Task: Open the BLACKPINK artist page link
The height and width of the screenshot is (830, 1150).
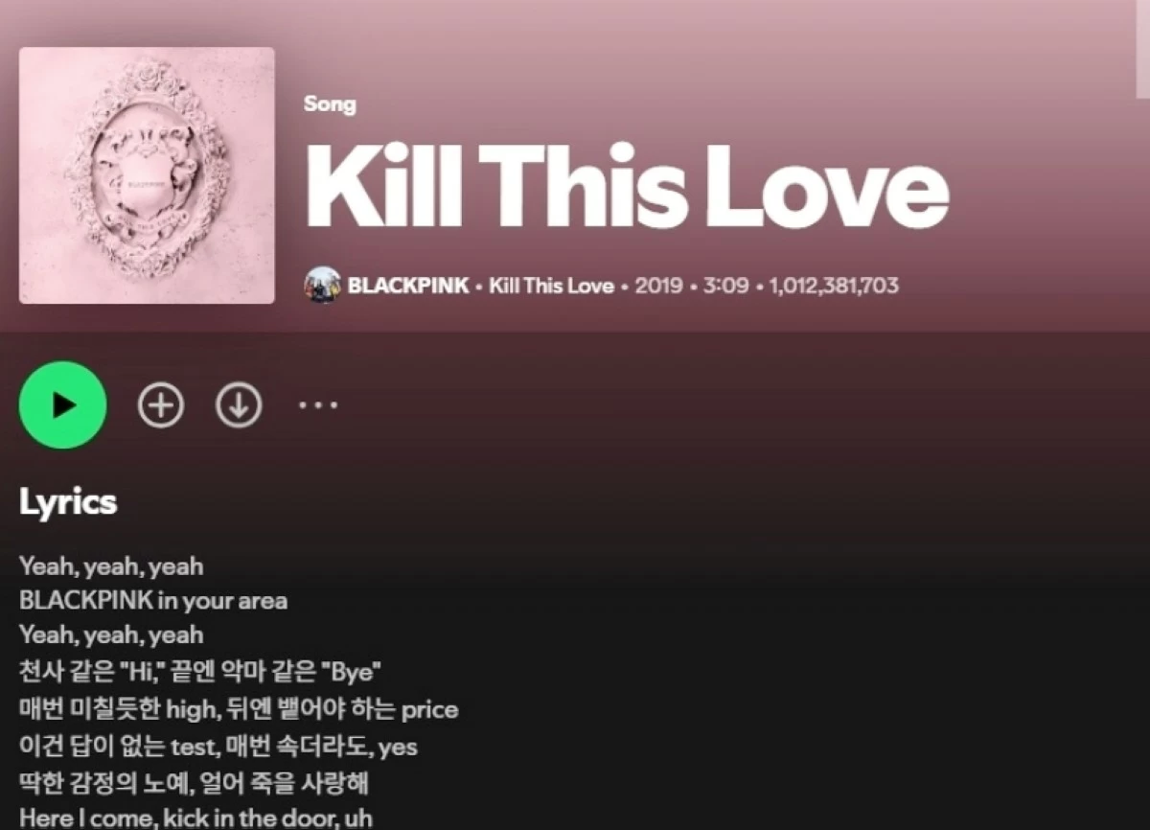Action: [408, 286]
